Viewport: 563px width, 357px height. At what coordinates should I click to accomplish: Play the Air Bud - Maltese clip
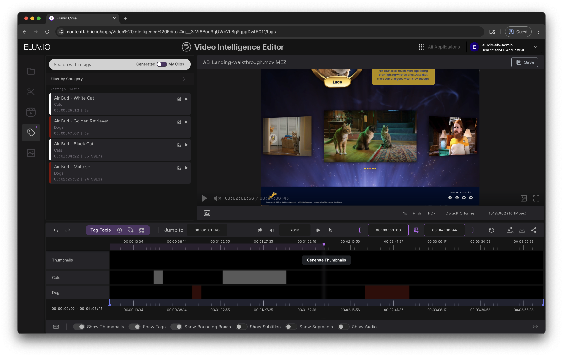coord(186,168)
